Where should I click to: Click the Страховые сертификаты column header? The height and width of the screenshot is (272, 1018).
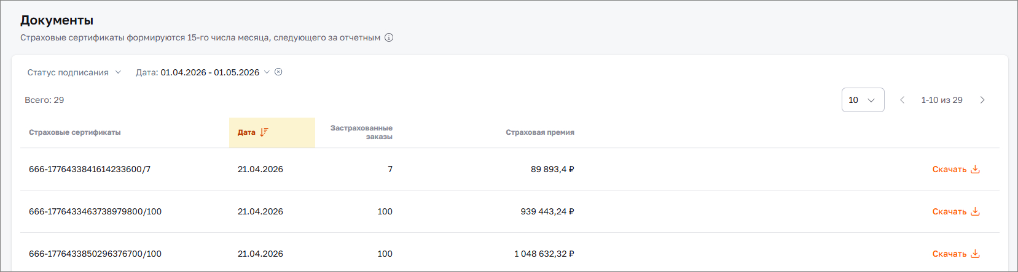coord(75,132)
